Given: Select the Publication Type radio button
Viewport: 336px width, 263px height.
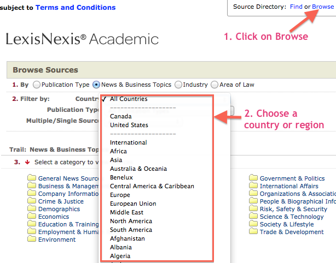Looking at the screenshot, I should coord(37,85).
